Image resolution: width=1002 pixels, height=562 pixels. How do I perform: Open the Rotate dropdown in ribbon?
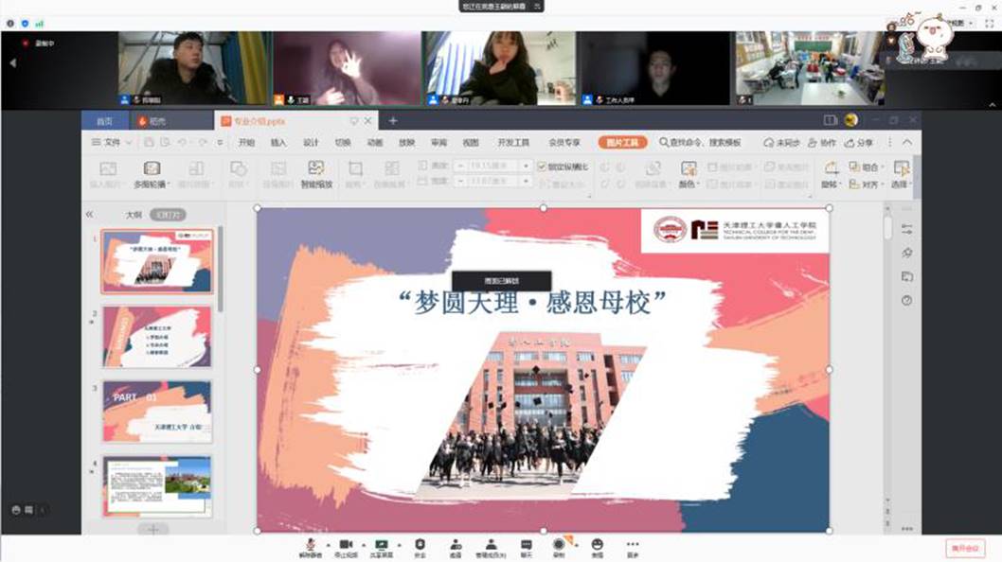[830, 173]
